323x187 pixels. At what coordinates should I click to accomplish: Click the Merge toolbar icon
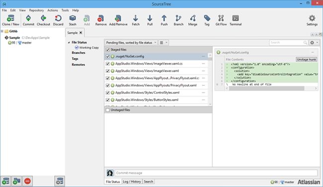[193, 20]
